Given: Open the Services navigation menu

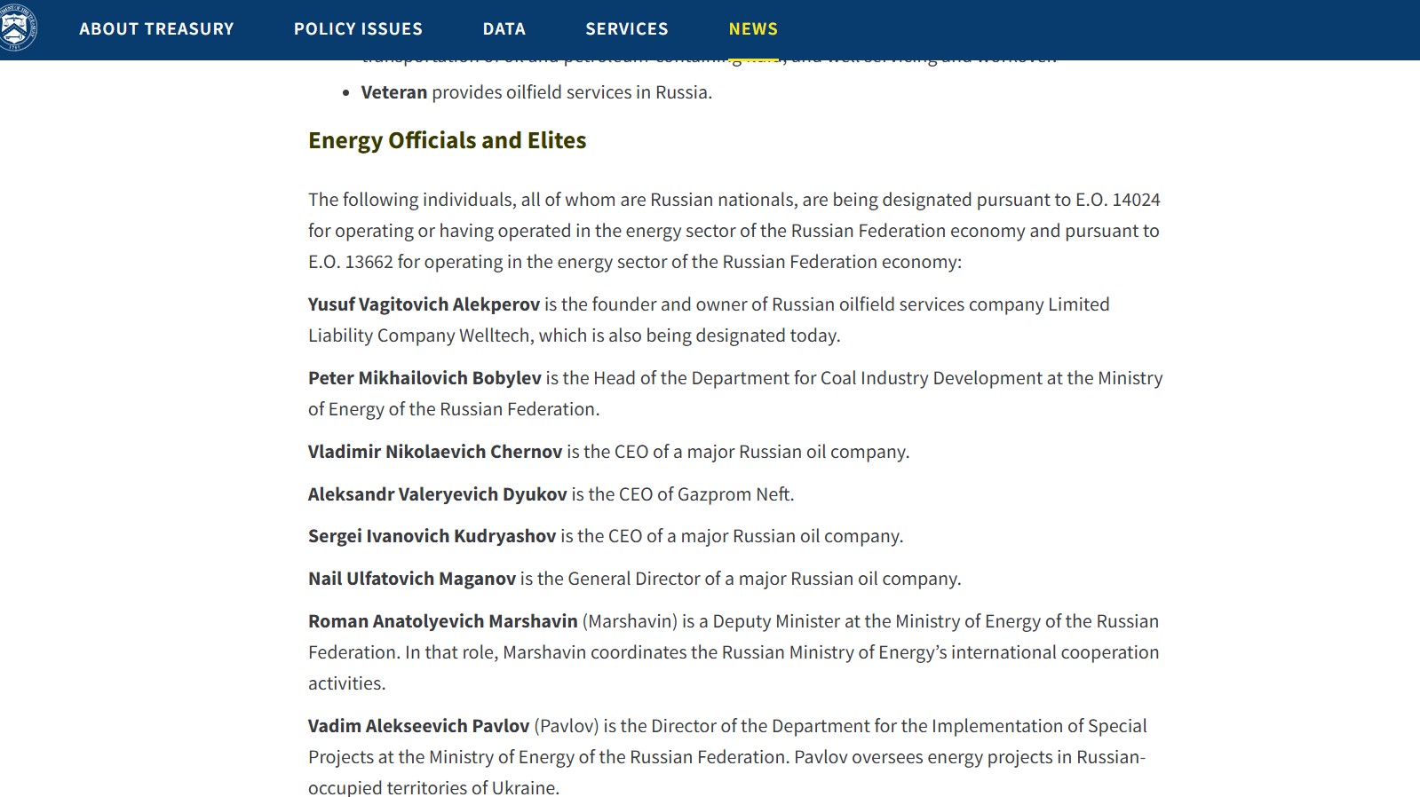Looking at the screenshot, I should [626, 29].
